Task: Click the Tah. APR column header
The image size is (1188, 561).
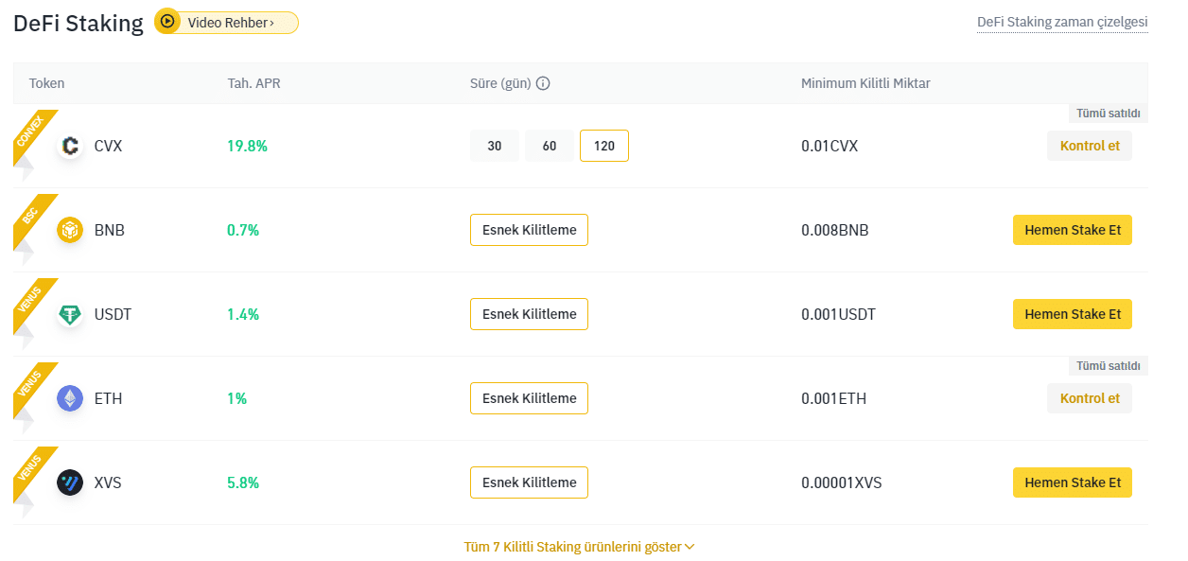Action: pyautogui.click(x=253, y=83)
